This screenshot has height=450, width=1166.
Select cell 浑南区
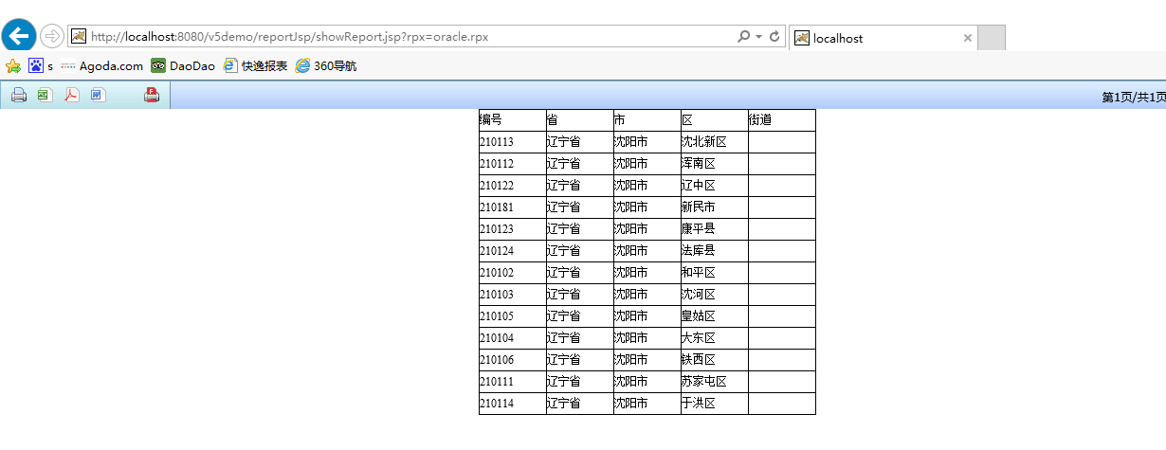715,164
